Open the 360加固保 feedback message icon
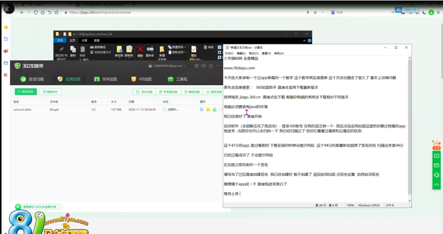The height and width of the screenshot is (234, 443). 203,66
